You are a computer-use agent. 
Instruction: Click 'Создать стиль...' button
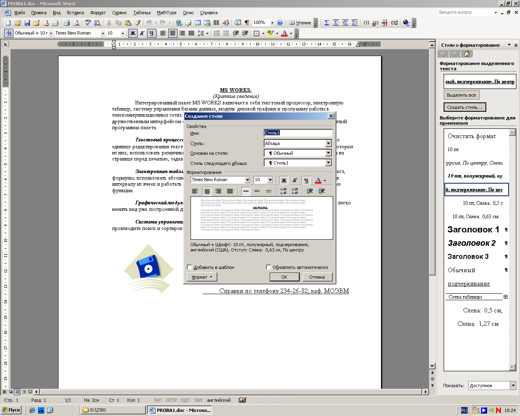[x=465, y=107]
